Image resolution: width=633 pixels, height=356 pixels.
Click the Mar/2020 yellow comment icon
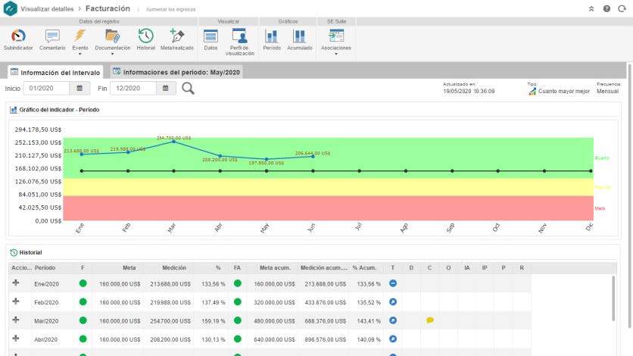(x=430, y=320)
